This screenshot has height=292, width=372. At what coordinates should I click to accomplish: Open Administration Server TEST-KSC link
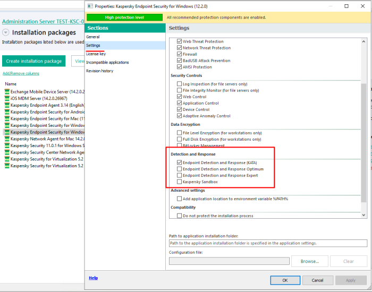[x=43, y=22]
